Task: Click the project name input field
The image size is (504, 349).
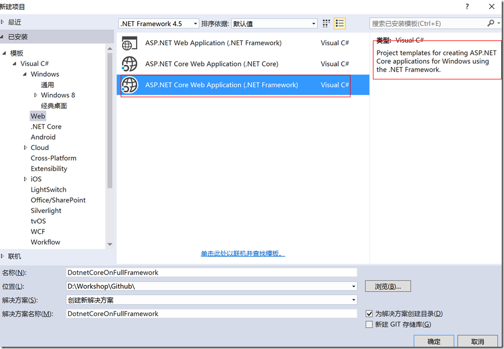Action: tap(212, 272)
